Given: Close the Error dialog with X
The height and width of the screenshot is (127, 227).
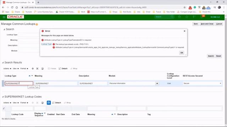Looking at the screenshot, I should [184, 31].
